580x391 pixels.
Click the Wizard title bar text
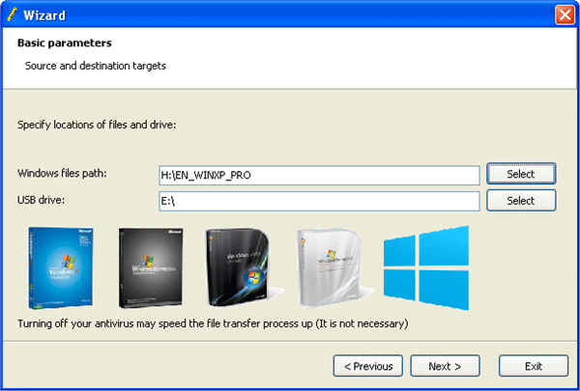pos(45,14)
